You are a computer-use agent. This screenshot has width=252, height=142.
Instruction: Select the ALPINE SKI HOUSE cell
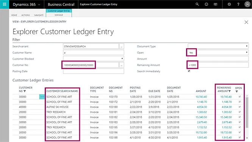(57, 107)
